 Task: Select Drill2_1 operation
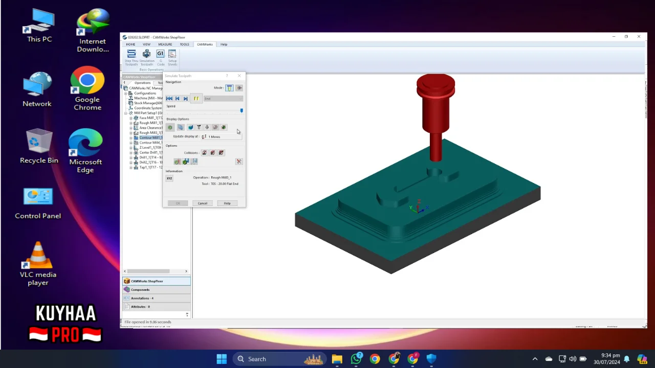(x=150, y=163)
